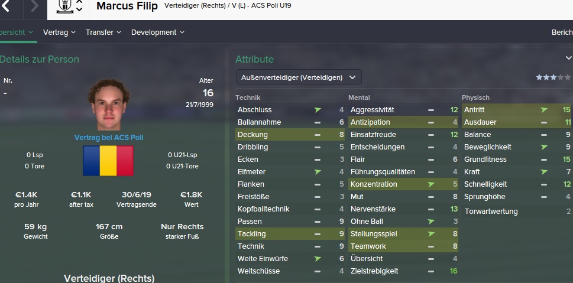Click the green arrow next to Antritt

(x=544, y=110)
